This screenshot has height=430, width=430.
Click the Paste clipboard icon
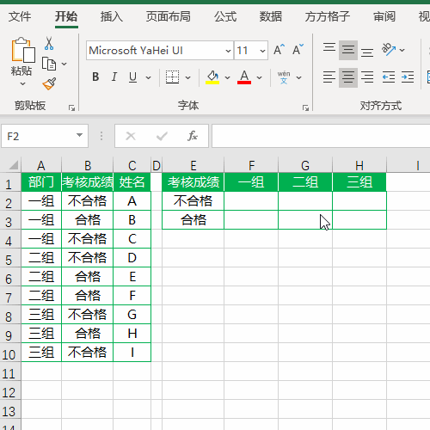click(x=23, y=50)
